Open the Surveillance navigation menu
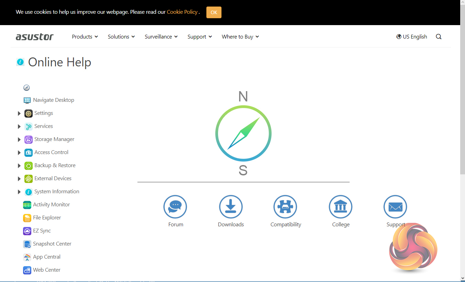The width and height of the screenshot is (465, 282). click(161, 37)
